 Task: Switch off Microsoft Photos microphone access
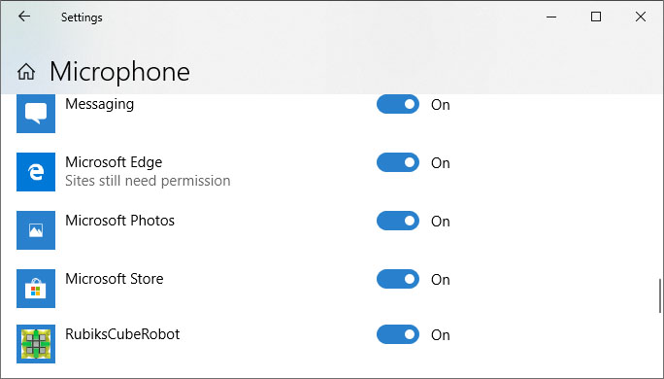(x=398, y=221)
